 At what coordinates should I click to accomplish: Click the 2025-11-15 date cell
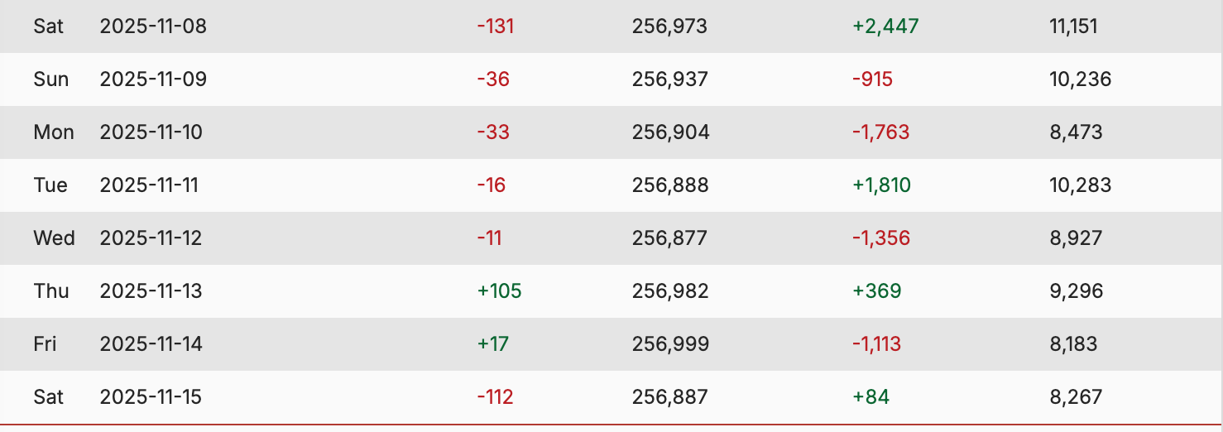(x=151, y=397)
